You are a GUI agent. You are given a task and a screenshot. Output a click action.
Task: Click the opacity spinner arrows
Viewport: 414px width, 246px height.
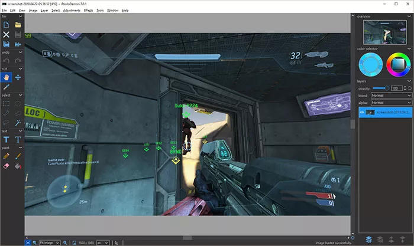(405, 88)
